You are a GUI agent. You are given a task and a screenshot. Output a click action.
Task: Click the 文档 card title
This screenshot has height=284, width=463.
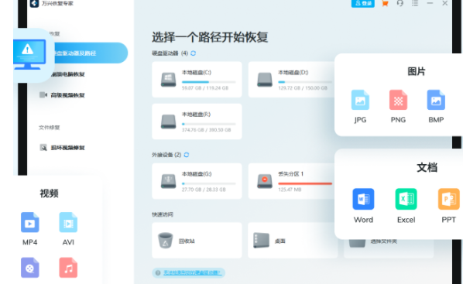[x=427, y=167]
